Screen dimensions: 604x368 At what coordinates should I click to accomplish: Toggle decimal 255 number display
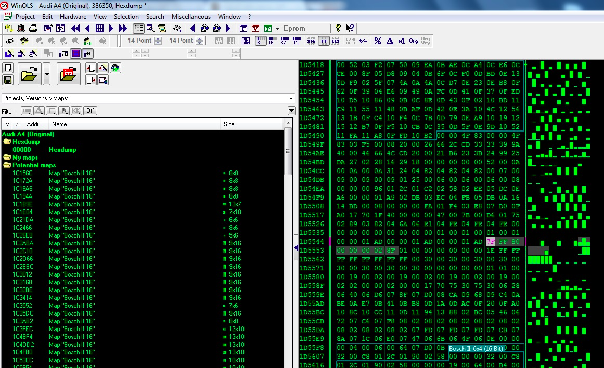click(311, 41)
